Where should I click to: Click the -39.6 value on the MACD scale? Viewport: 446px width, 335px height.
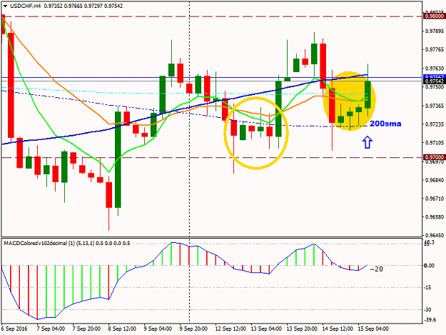tap(430, 319)
